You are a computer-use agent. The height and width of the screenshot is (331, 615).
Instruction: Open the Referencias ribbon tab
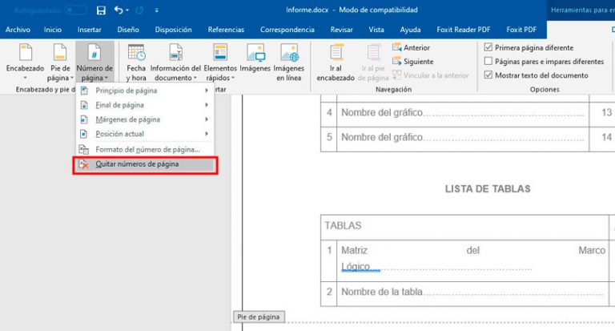[226, 30]
